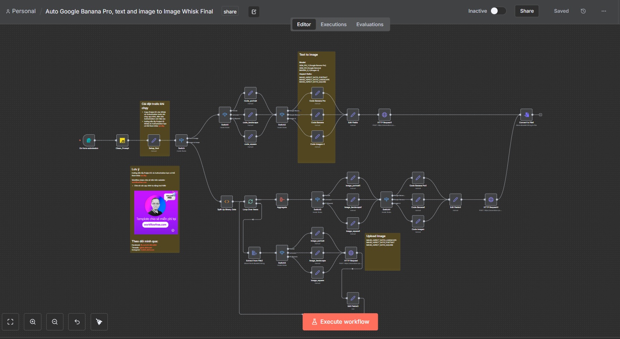Click the workflowfree.com promo image
The image size is (620, 339).
click(156, 212)
